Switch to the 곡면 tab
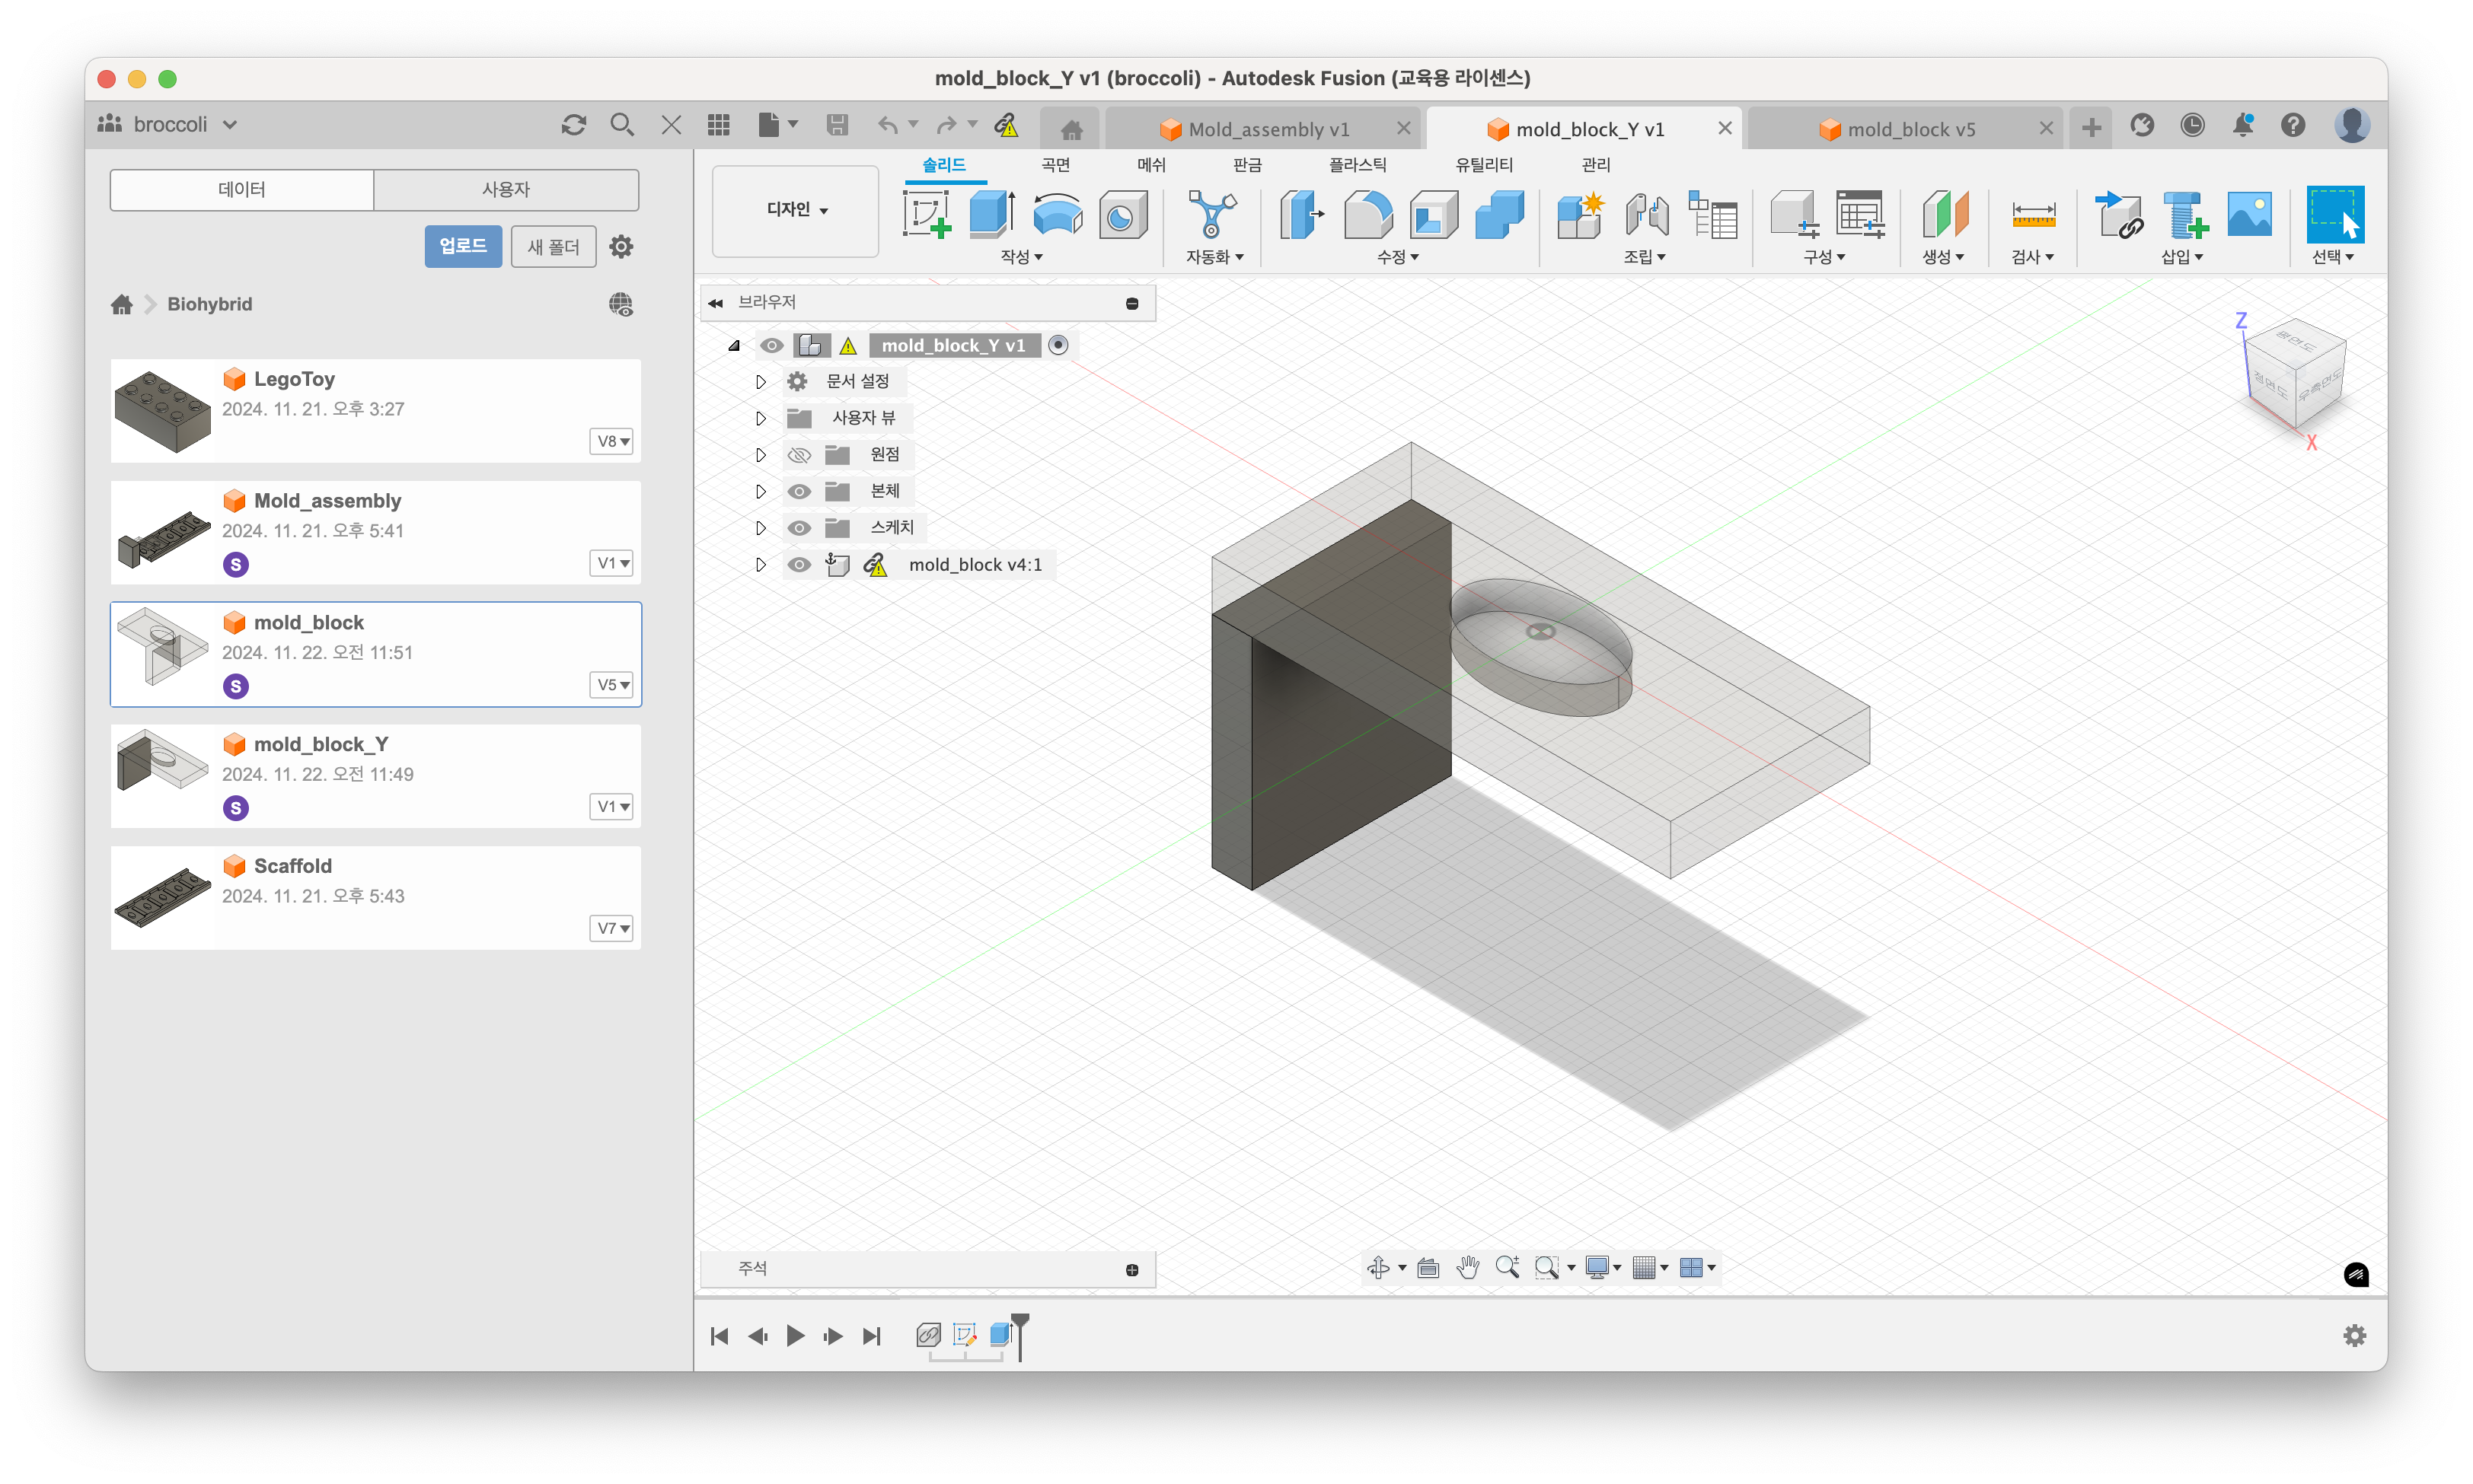2473x1484 pixels. [x=1055, y=165]
